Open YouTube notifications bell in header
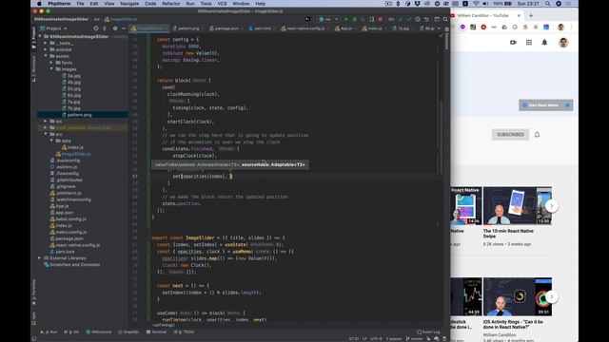The height and width of the screenshot is (342, 609). [x=544, y=42]
